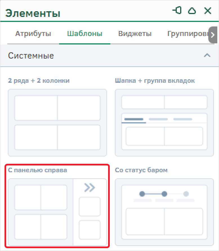219x251 pixels.
Task: Pin the Элементы panel
Action: [x=177, y=11]
